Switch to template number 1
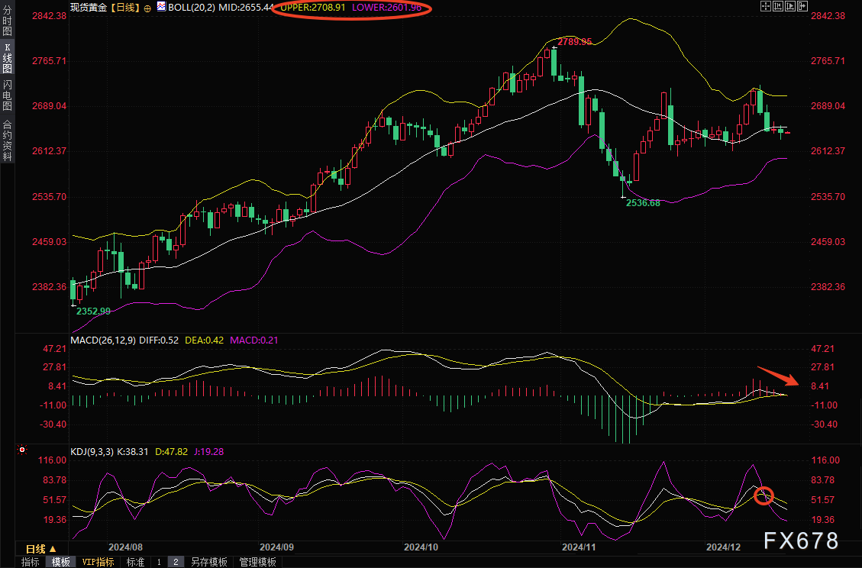The image size is (862, 568). (159, 562)
